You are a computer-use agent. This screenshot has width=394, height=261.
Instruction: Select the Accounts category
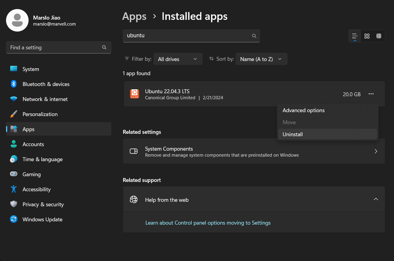point(59,144)
